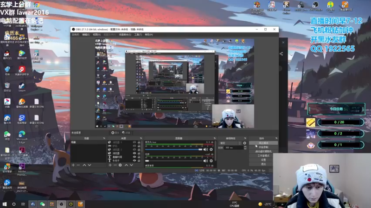Toggle lock on 浏览器 source

[139, 153]
